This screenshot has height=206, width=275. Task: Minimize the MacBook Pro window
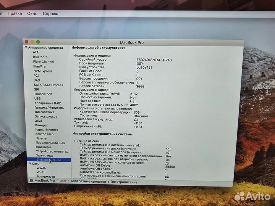coord(32,42)
